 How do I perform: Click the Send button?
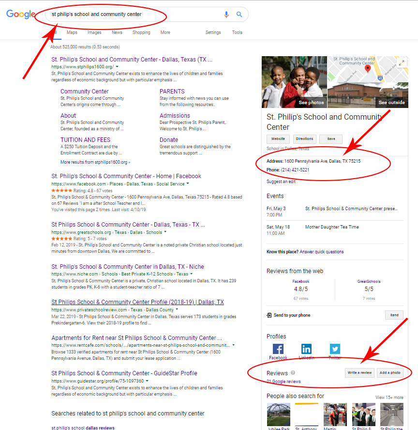[394, 315]
